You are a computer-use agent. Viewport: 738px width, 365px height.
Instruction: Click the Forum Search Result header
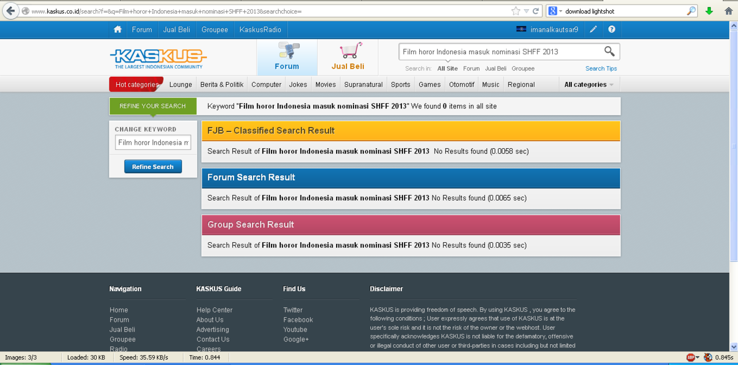pyautogui.click(x=411, y=178)
